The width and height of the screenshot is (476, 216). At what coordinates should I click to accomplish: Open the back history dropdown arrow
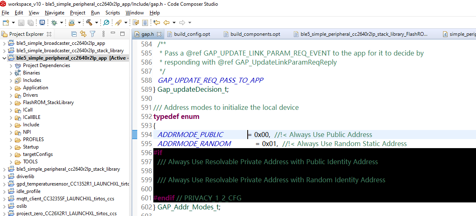pos(174,23)
